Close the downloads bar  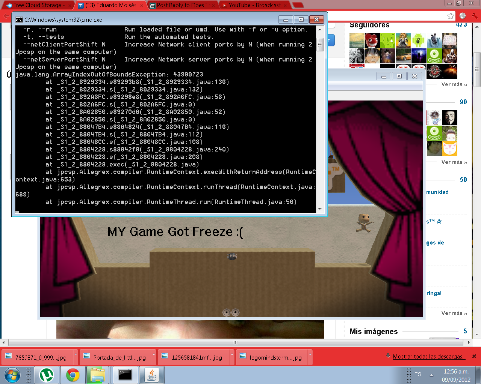[474, 356]
